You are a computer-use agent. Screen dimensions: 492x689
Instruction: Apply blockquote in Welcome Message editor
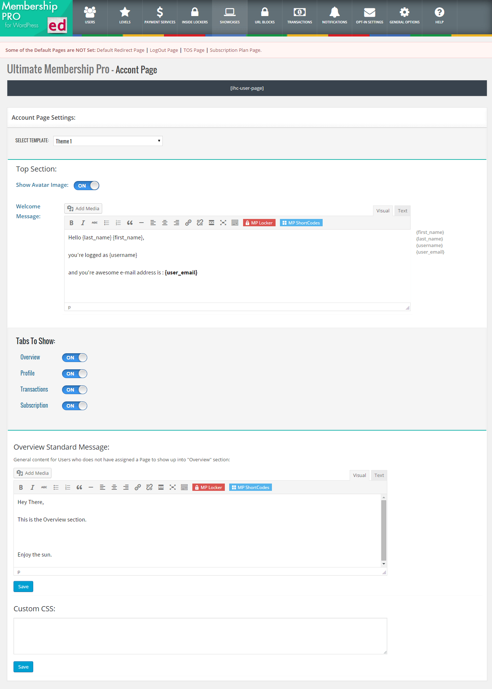point(130,223)
